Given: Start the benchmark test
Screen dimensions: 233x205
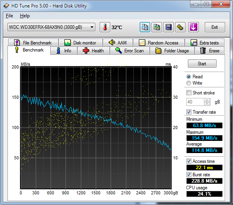Looking at the screenshot, I should tap(202, 64).
